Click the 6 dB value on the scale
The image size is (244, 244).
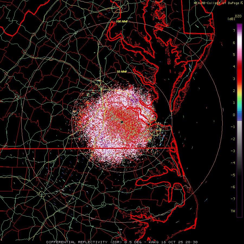[234, 43]
